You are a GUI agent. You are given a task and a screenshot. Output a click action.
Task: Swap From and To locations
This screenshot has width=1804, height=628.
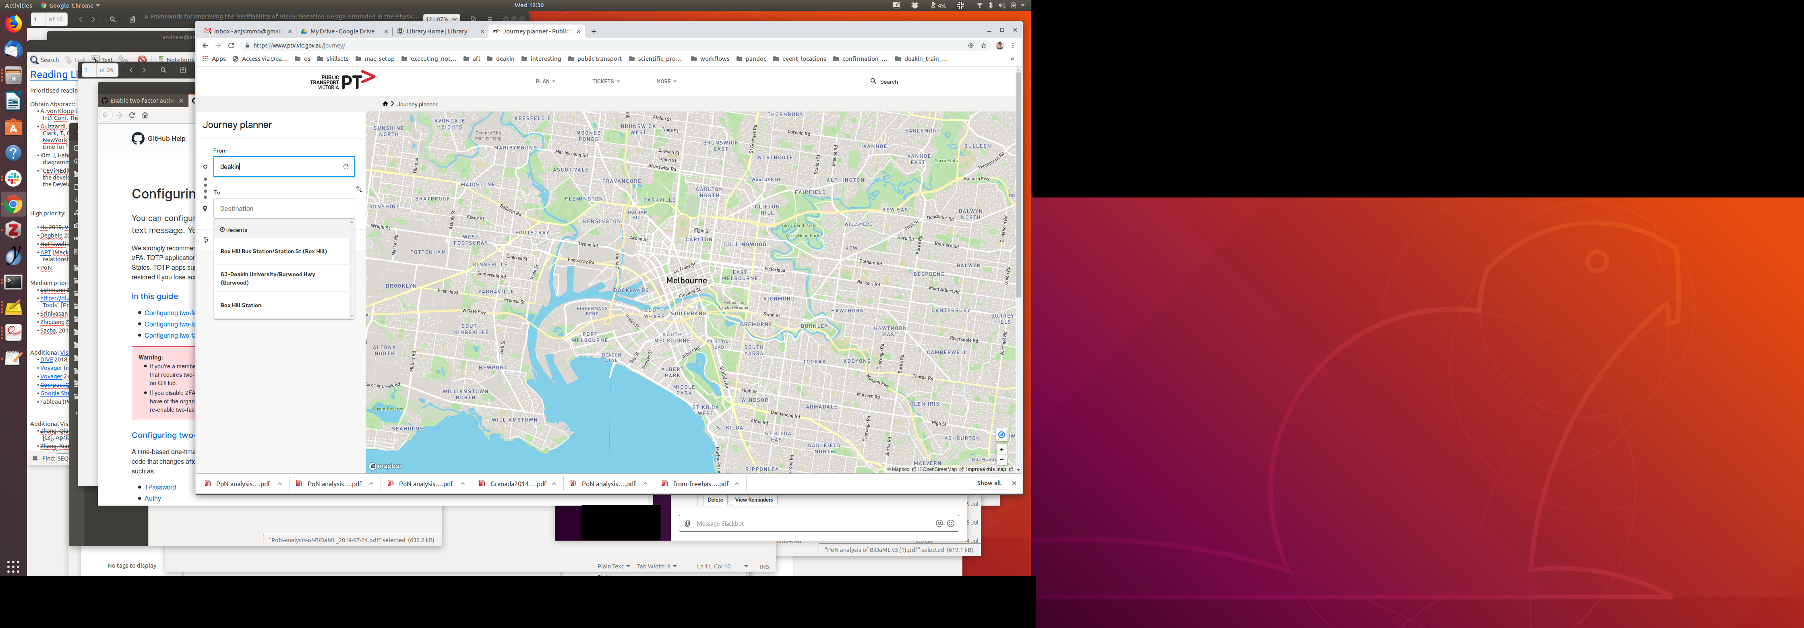(x=359, y=189)
